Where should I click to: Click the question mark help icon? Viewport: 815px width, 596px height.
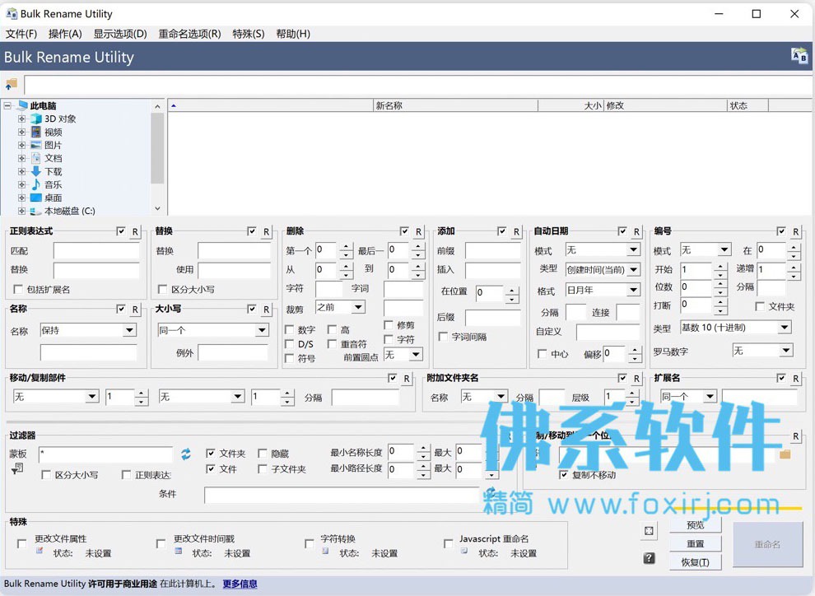click(x=649, y=559)
